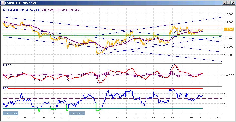Click date label 13 on the time axis
The width and height of the screenshot is (236, 122).
tap(145, 118)
